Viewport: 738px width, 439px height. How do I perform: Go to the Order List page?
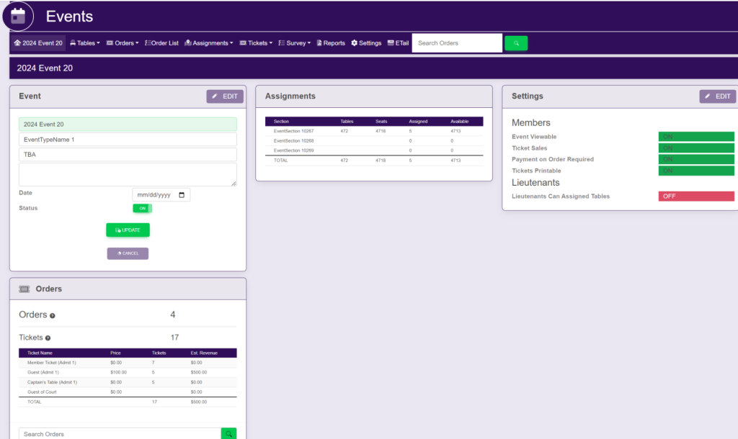[x=161, y=43]
